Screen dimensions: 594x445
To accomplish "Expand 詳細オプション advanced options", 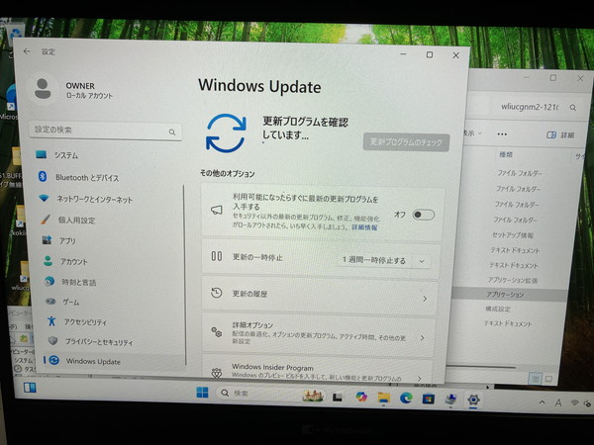I will pyautogui.click(x=320, y=333).
